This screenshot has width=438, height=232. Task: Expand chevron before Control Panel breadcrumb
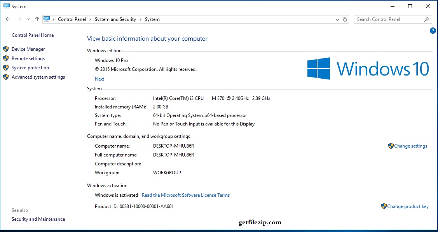pos(53,19)
